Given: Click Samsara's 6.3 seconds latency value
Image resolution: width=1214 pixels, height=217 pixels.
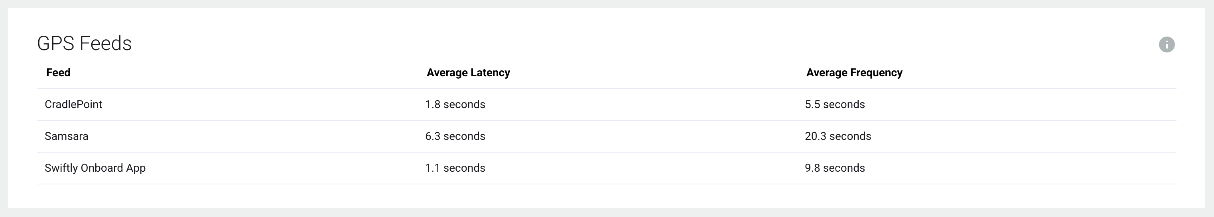Looking at the screenshot, I should click(x=455, y=136).
